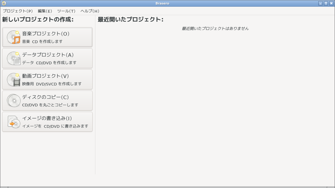Open the プロジェクト(P) menu

tap(18, 11)
